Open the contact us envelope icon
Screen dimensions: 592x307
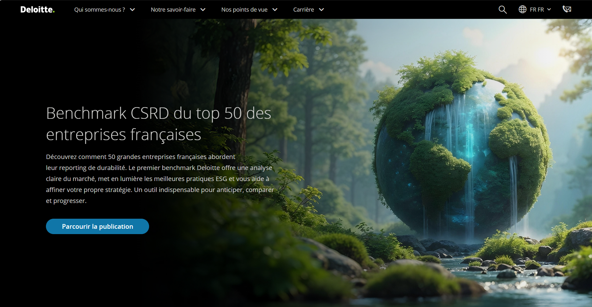coord(567,9)
